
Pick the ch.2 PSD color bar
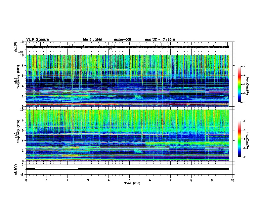tap(239, 139)
